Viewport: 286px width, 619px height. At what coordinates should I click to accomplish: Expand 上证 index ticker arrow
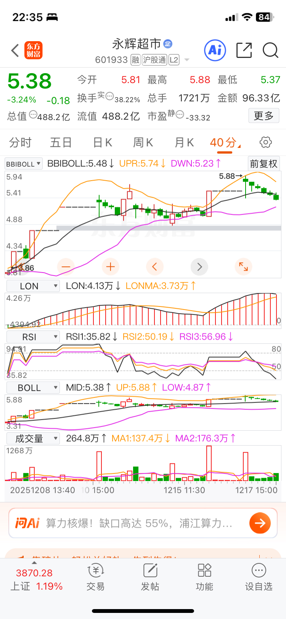pos(34,563)
